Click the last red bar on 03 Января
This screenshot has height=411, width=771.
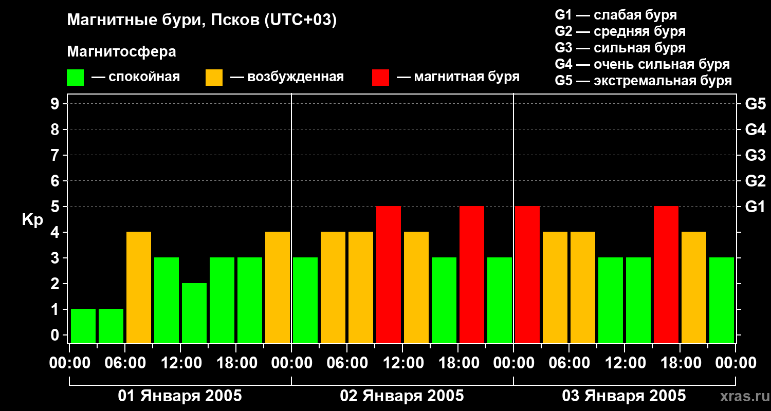click(x=666, y=274)
